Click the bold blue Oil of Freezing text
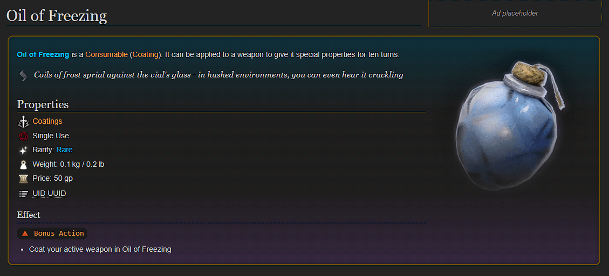 click(43, 55)
